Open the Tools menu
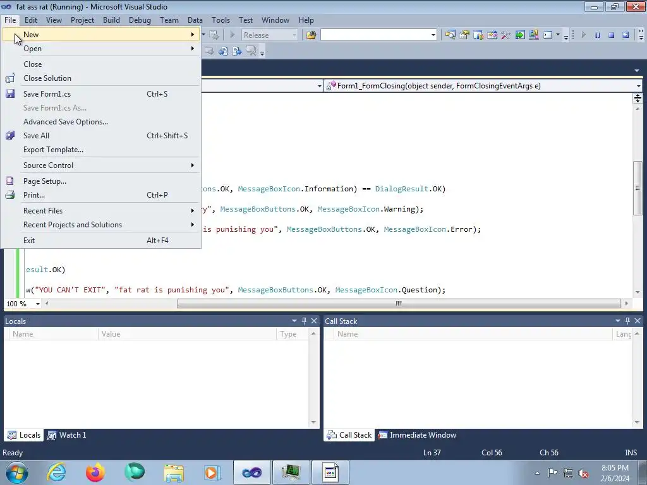Viewport: 647px width, 485px height. 221,20
